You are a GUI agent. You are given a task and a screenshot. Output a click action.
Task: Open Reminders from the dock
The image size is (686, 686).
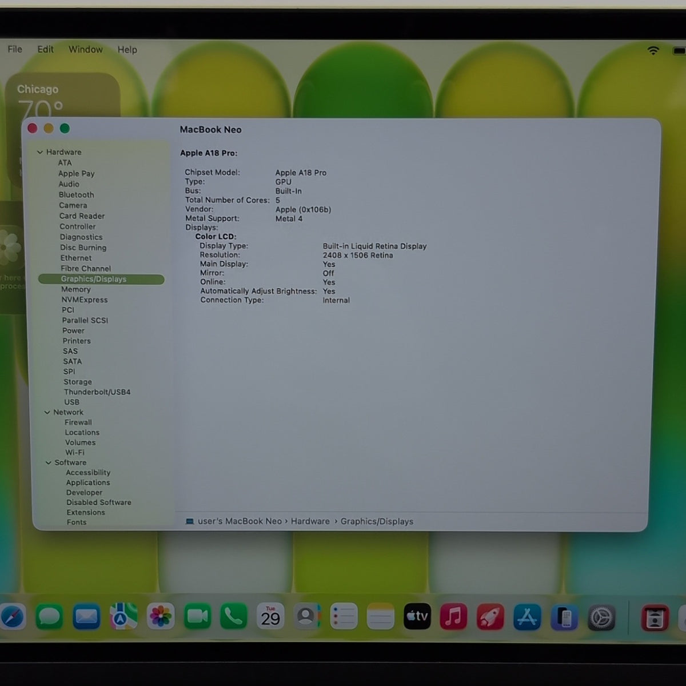[344, 617]
